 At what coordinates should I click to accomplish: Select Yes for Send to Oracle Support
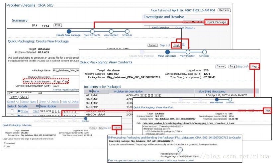[x=55, y=81]
